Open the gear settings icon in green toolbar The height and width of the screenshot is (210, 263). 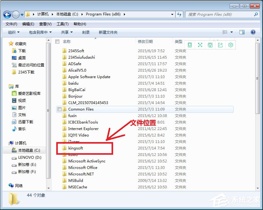pos(231,45)
